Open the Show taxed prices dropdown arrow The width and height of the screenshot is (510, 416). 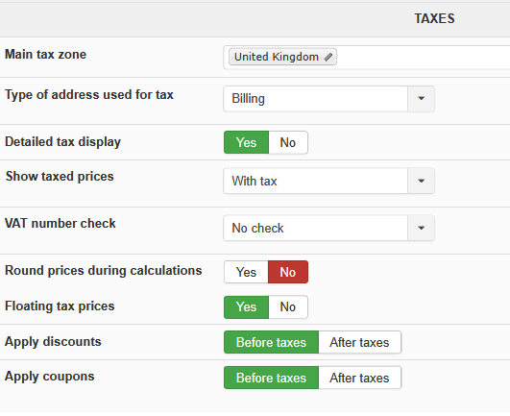(x=421, y=181)
